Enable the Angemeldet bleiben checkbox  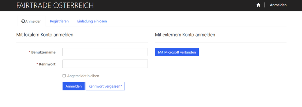(64, 76)
